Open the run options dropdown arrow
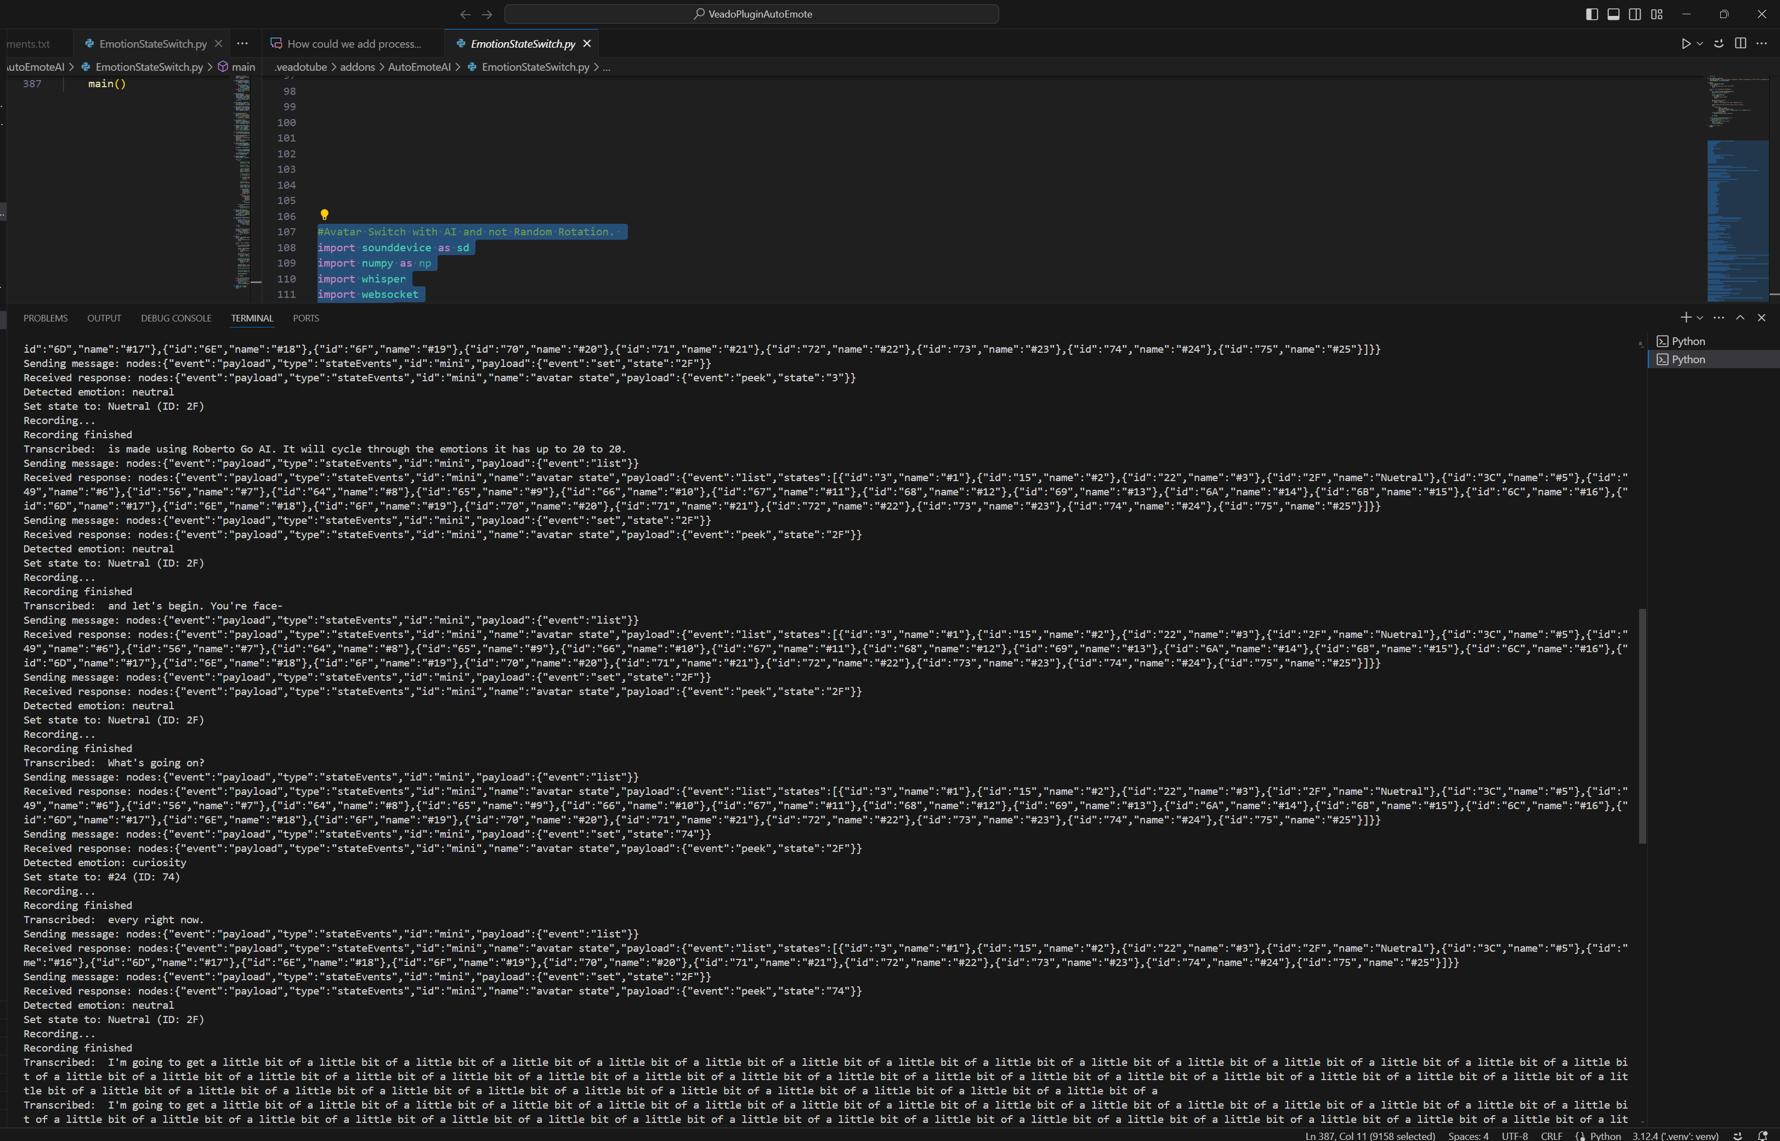The height and width of the screenshot is (1141, 1780). 1700,44
